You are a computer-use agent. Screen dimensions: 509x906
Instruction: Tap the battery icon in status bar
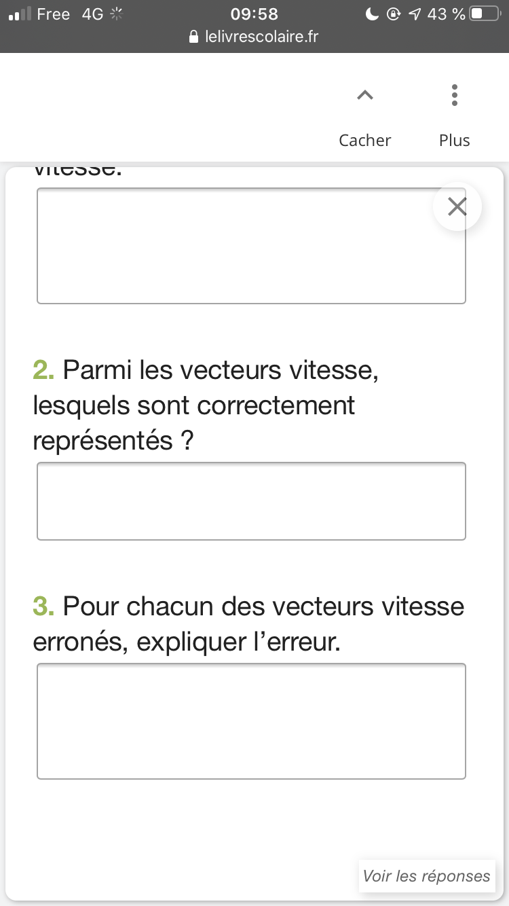pos(485,14)
